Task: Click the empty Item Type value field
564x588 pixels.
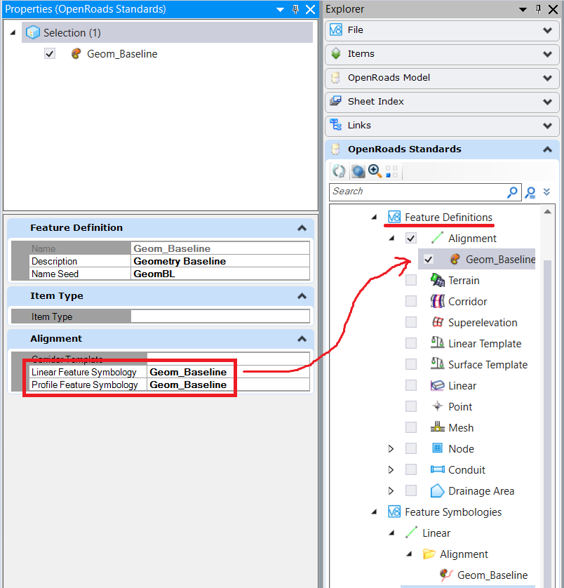Action: [220, 316]
